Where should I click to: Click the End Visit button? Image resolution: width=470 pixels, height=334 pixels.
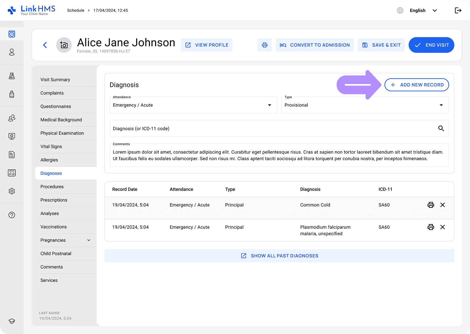tap(431, 45)
